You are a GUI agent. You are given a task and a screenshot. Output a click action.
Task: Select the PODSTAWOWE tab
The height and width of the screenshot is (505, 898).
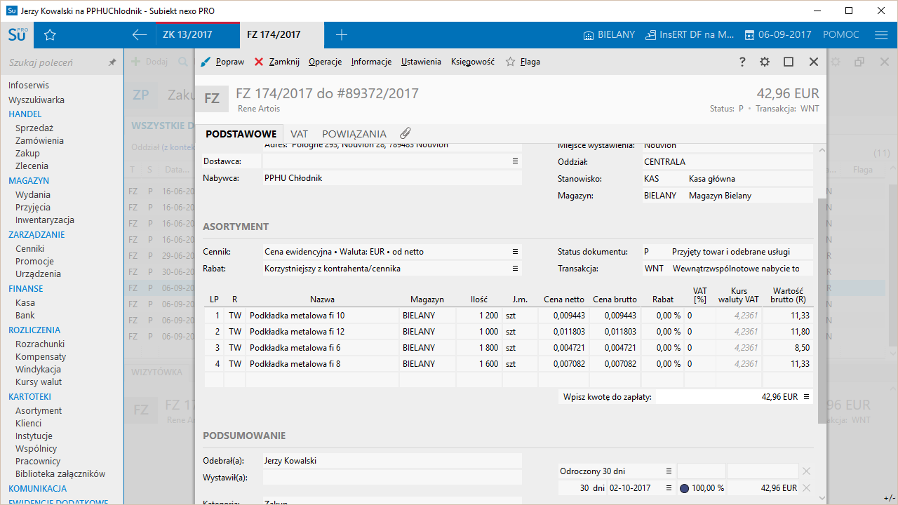click(x=241, y=134)
